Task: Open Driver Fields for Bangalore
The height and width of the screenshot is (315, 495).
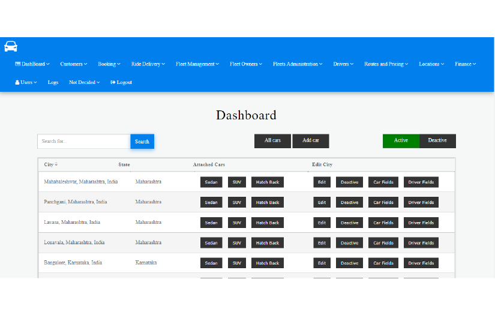Action: click(421, 263)
